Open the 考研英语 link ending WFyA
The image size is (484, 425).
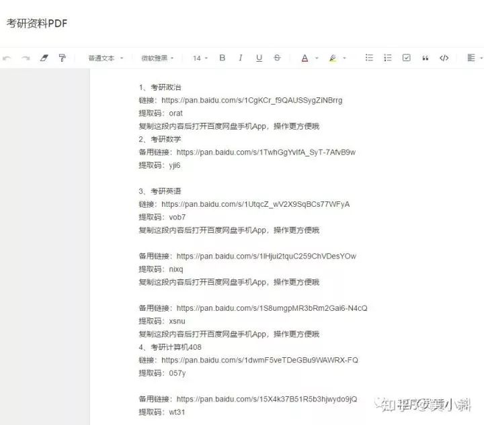click(255, 204)
